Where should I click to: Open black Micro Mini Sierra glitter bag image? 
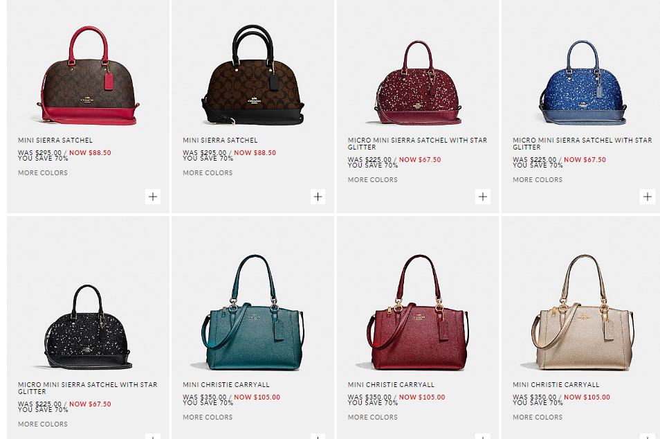(88, 327)
